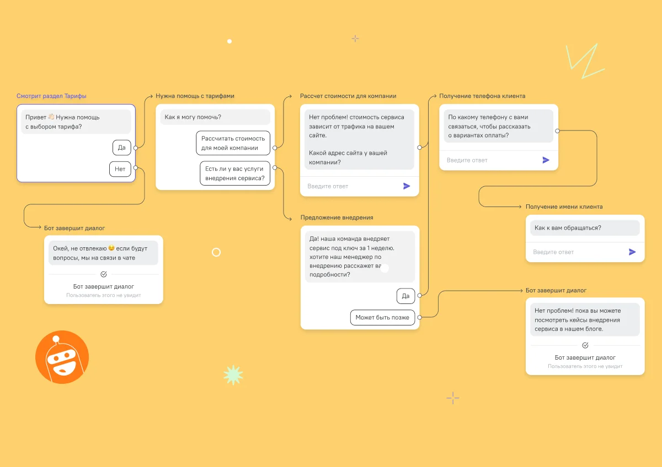
Task: Click the "Как к вам обращаться?" message bubble
Action: [x=585, y=228]
